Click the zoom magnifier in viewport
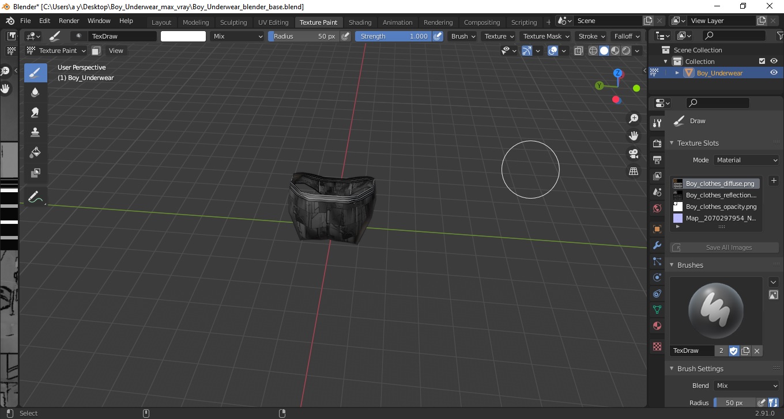Screen dimensions: 784x419 pyautogui.click(x=634, y=119)
